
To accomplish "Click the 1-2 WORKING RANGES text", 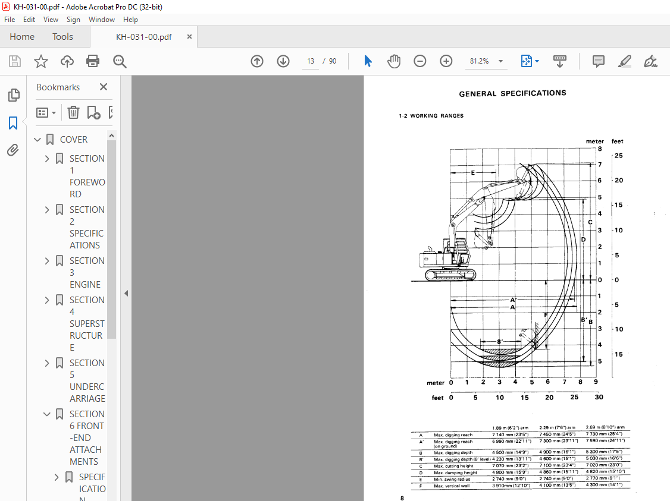I will (x=431, y=116).
